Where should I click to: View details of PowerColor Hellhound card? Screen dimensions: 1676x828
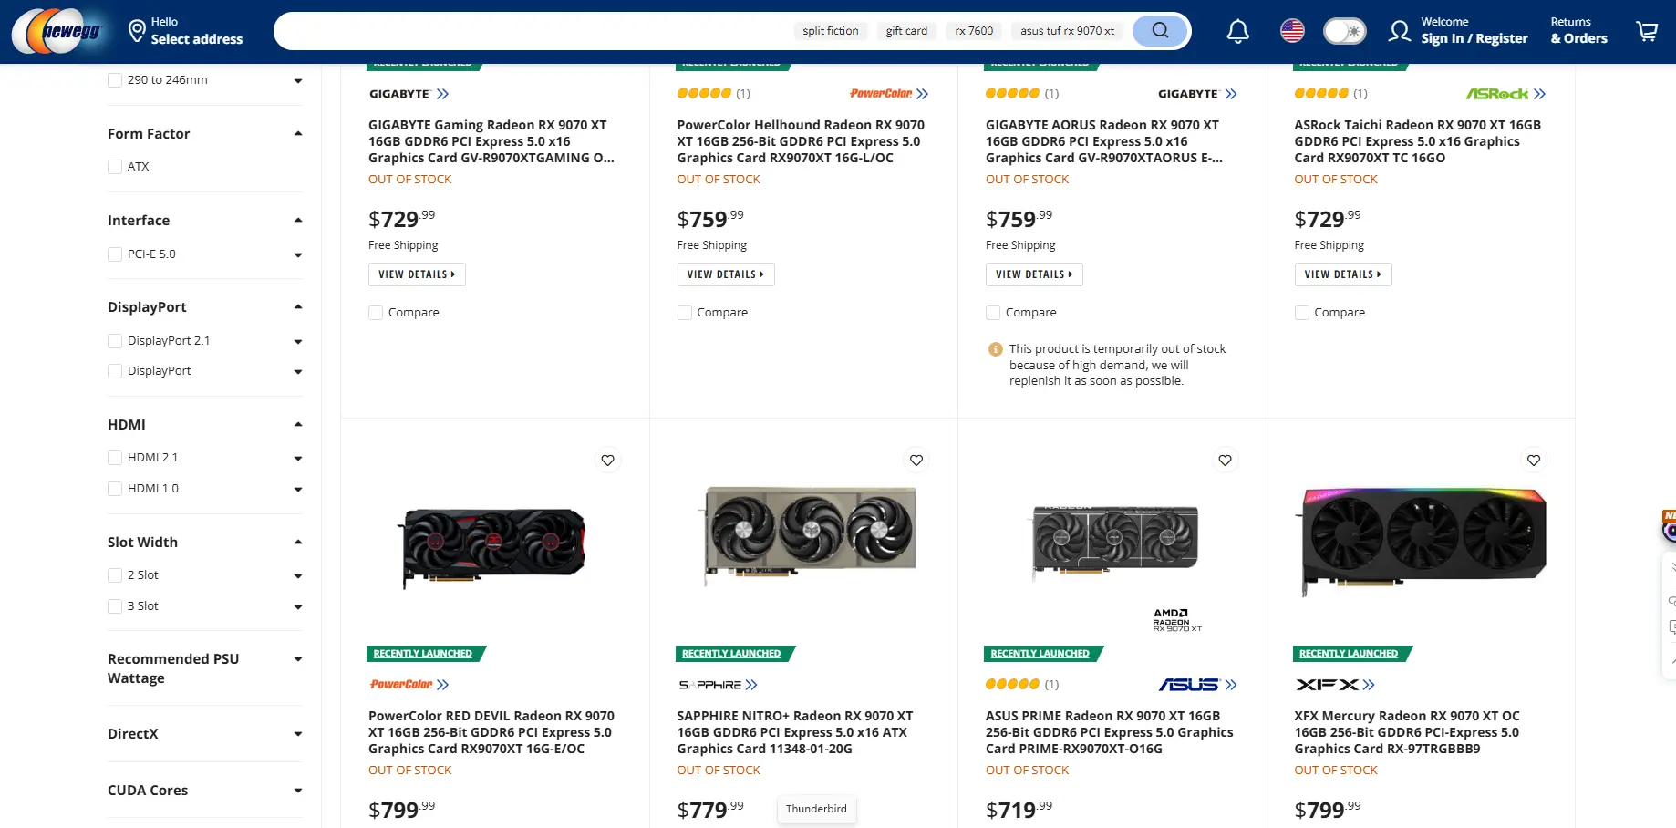726,274
